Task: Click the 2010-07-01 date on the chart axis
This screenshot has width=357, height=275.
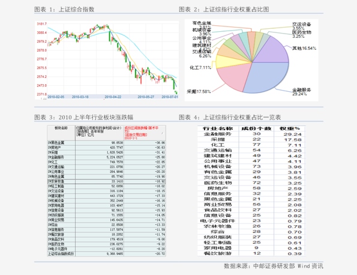Action: click(170, 97)
